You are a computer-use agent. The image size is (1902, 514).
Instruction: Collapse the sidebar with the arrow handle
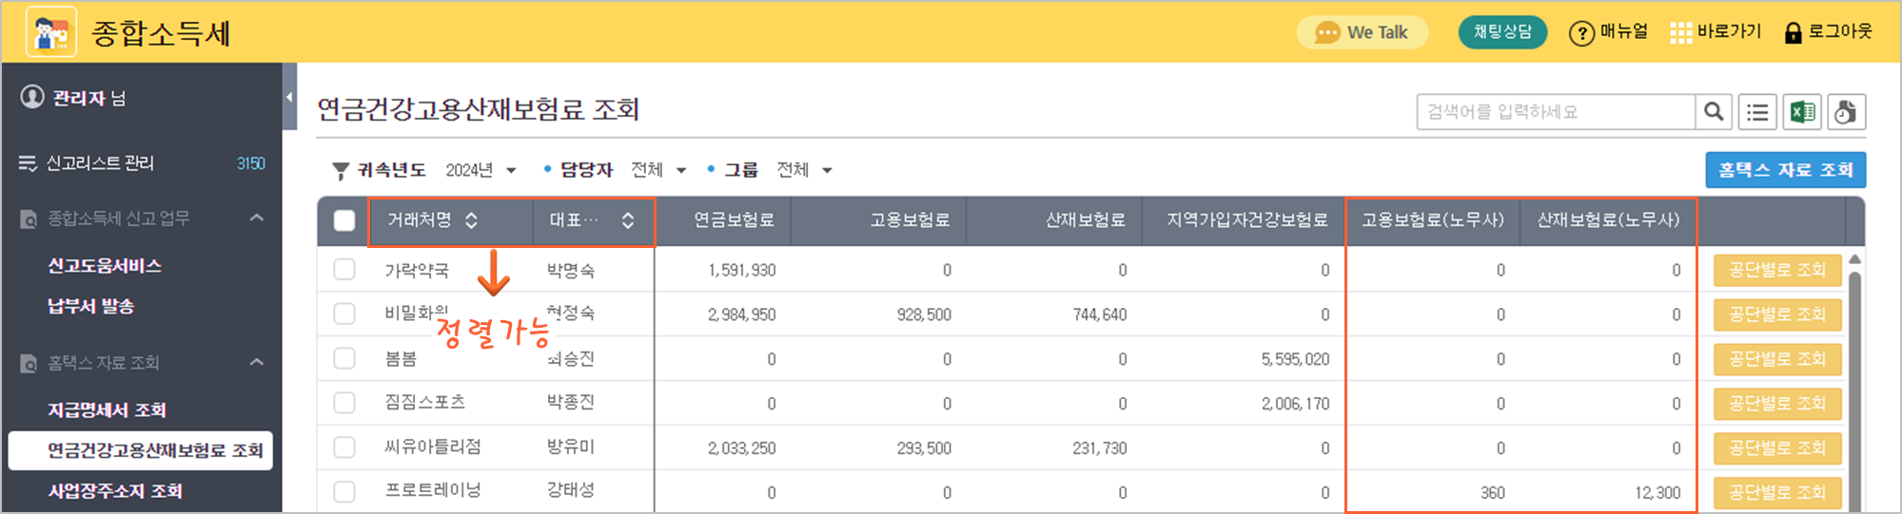[x=289, y=97]
